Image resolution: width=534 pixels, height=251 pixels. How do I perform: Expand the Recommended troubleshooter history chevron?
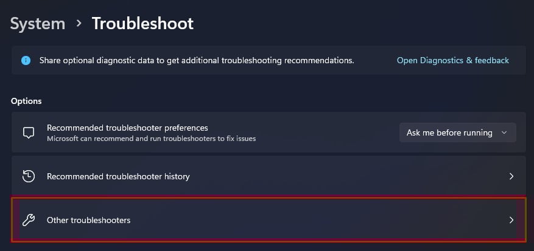point(511,176)
